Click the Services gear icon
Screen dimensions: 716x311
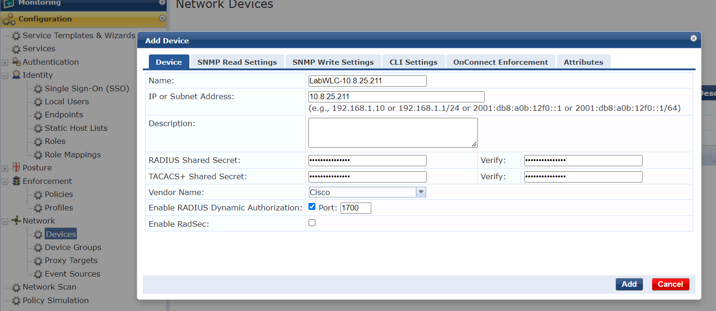16,49
